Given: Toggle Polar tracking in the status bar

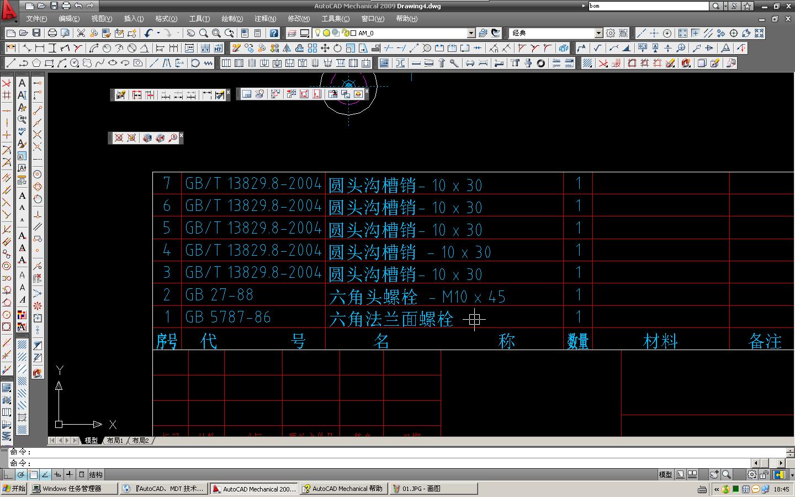Looking at the screenshot, I should (21, 474).
